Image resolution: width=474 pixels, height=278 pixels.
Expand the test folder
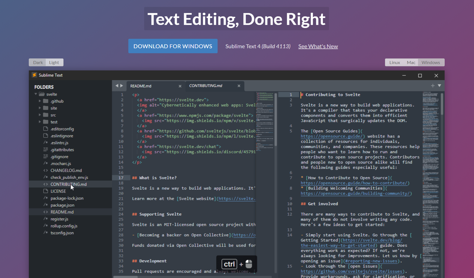click(40, 122)
